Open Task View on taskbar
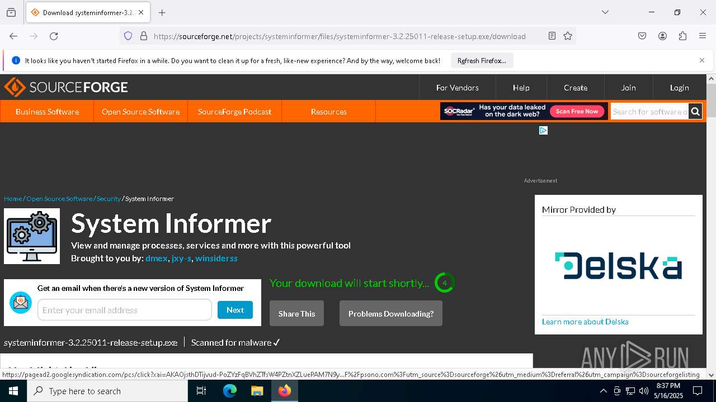This screenshot has width=716, height=402. point(201,391)
